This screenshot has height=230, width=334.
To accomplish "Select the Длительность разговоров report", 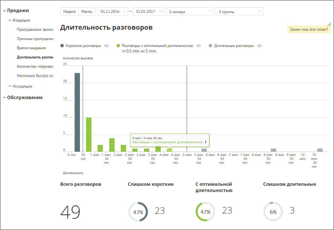I will pos(35,57).
